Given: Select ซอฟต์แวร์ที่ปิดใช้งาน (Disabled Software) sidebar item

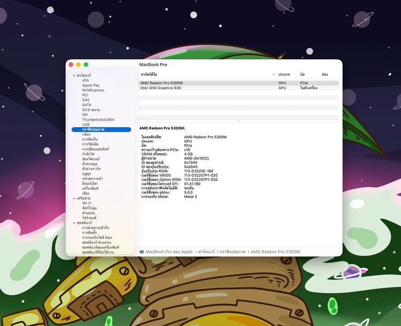Looking at the screenshot, I should coord(98,252).
